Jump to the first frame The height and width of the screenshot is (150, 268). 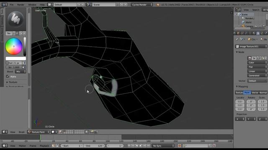(129, 146)
